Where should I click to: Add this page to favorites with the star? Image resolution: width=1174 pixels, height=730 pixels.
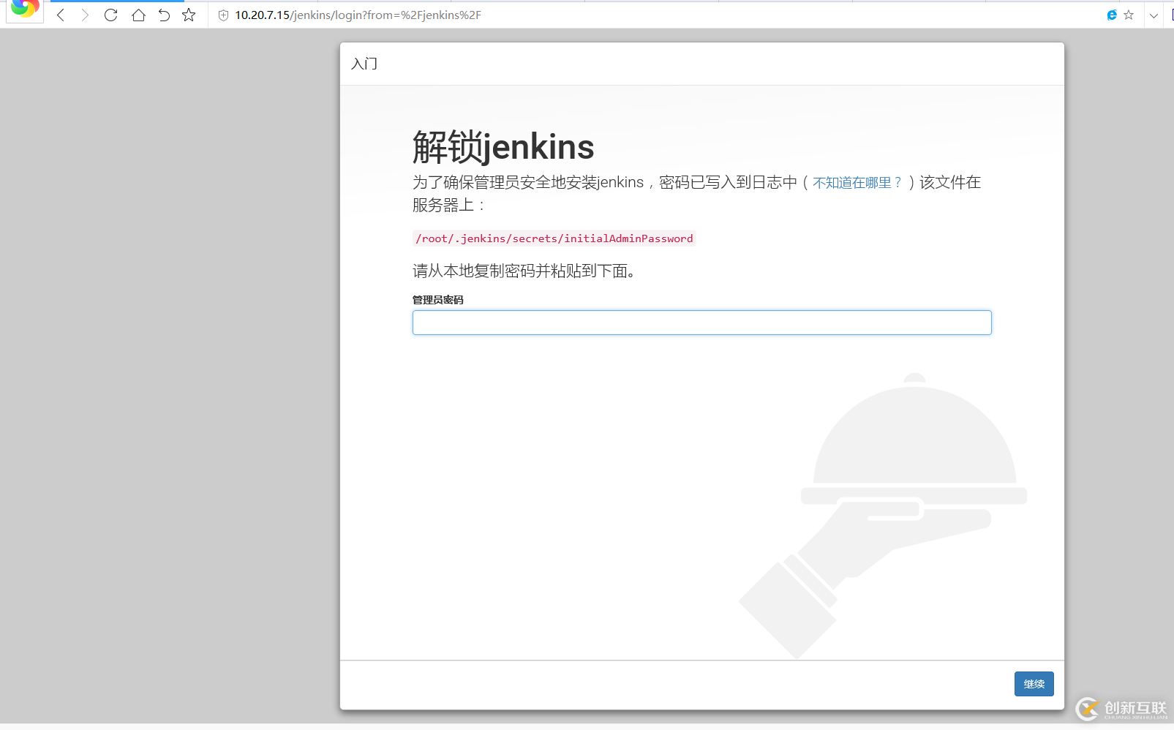[x=1127, y=15]
